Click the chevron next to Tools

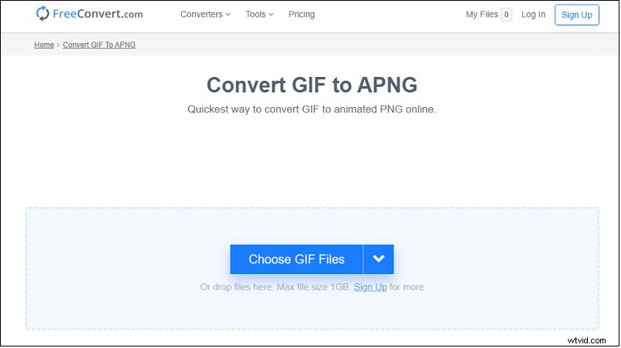(x=271, y=14)
